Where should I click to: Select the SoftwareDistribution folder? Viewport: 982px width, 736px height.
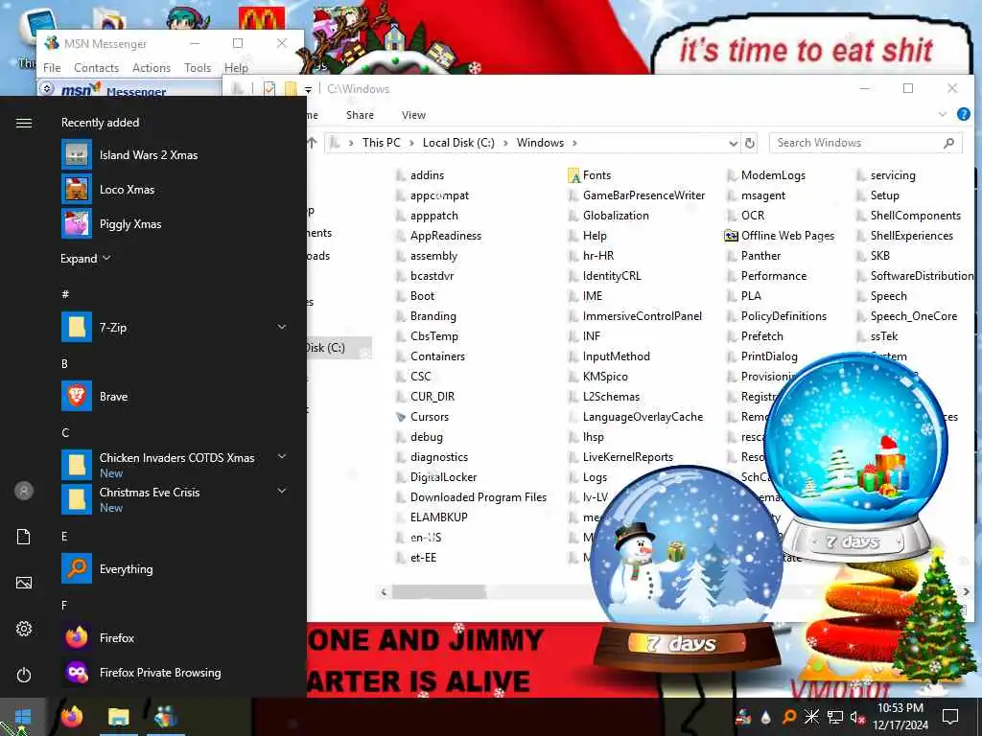pos(914,276)
